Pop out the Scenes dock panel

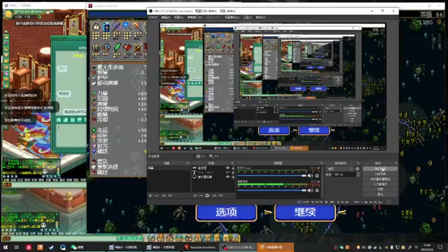pos(188,163)
